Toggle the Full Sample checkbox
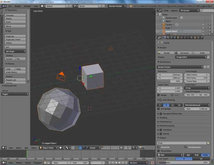214x165 pixels. pyautogui.click(x=158, y=109)
